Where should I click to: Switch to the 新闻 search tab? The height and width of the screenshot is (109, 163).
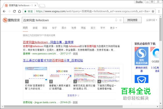pos(35,28)
